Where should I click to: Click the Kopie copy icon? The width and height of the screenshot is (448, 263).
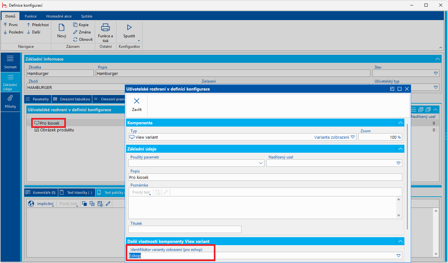pos(75,25)
